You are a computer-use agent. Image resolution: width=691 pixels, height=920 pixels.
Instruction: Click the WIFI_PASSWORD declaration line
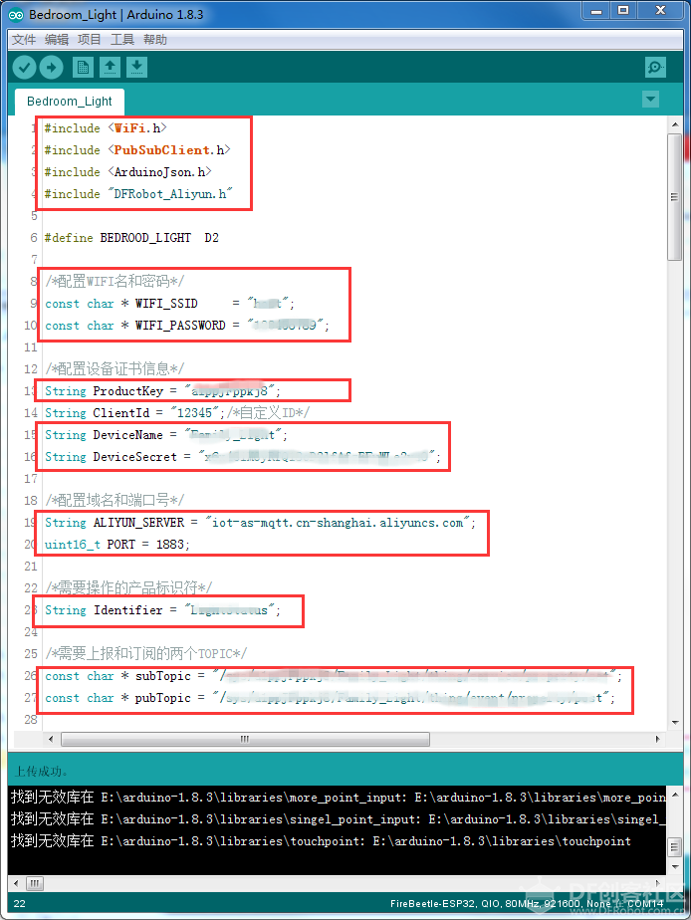pos(187,325)
